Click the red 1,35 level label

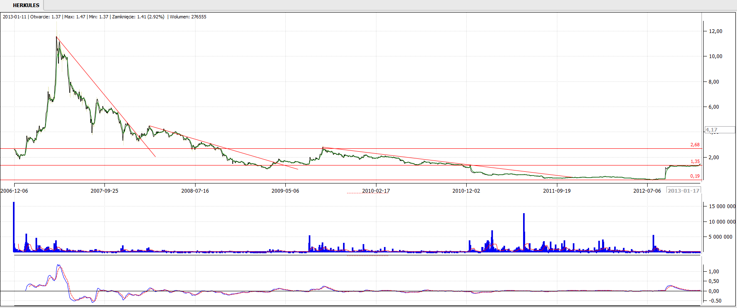coord(695,161)
